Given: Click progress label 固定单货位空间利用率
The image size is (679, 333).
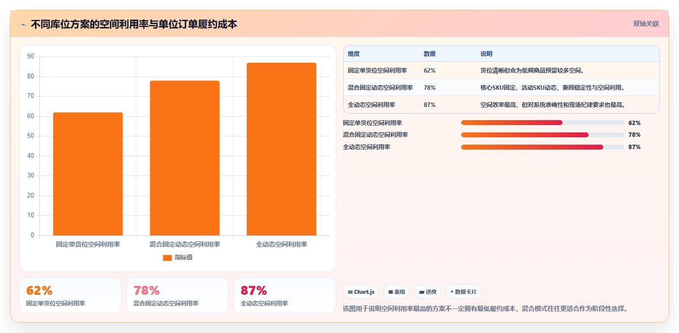Looking at the screenshot, I should click(x=372, y=123).
